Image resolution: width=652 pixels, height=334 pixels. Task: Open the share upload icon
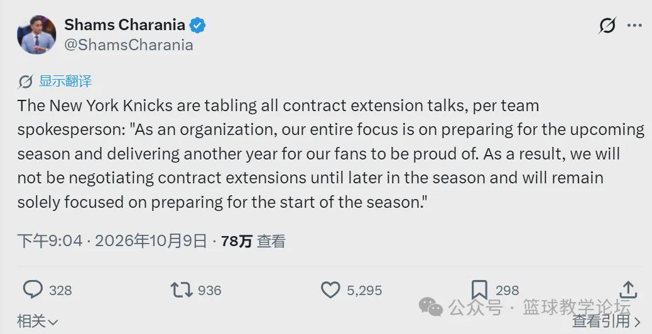[628, 289]
